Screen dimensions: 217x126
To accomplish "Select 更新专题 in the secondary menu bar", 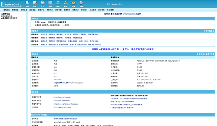I will pyautogui.click(x=58, y=10).
